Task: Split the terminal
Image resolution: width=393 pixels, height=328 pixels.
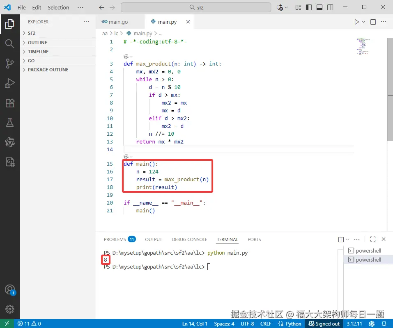Action: tap(341, 239)
